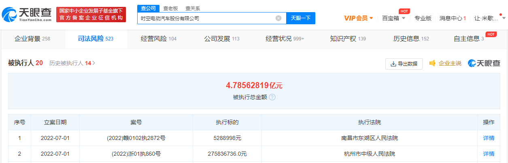This screenshot has width=508, height=163.
Task: Open the 知识产权 tab
Action: click(x=348, y=39)
